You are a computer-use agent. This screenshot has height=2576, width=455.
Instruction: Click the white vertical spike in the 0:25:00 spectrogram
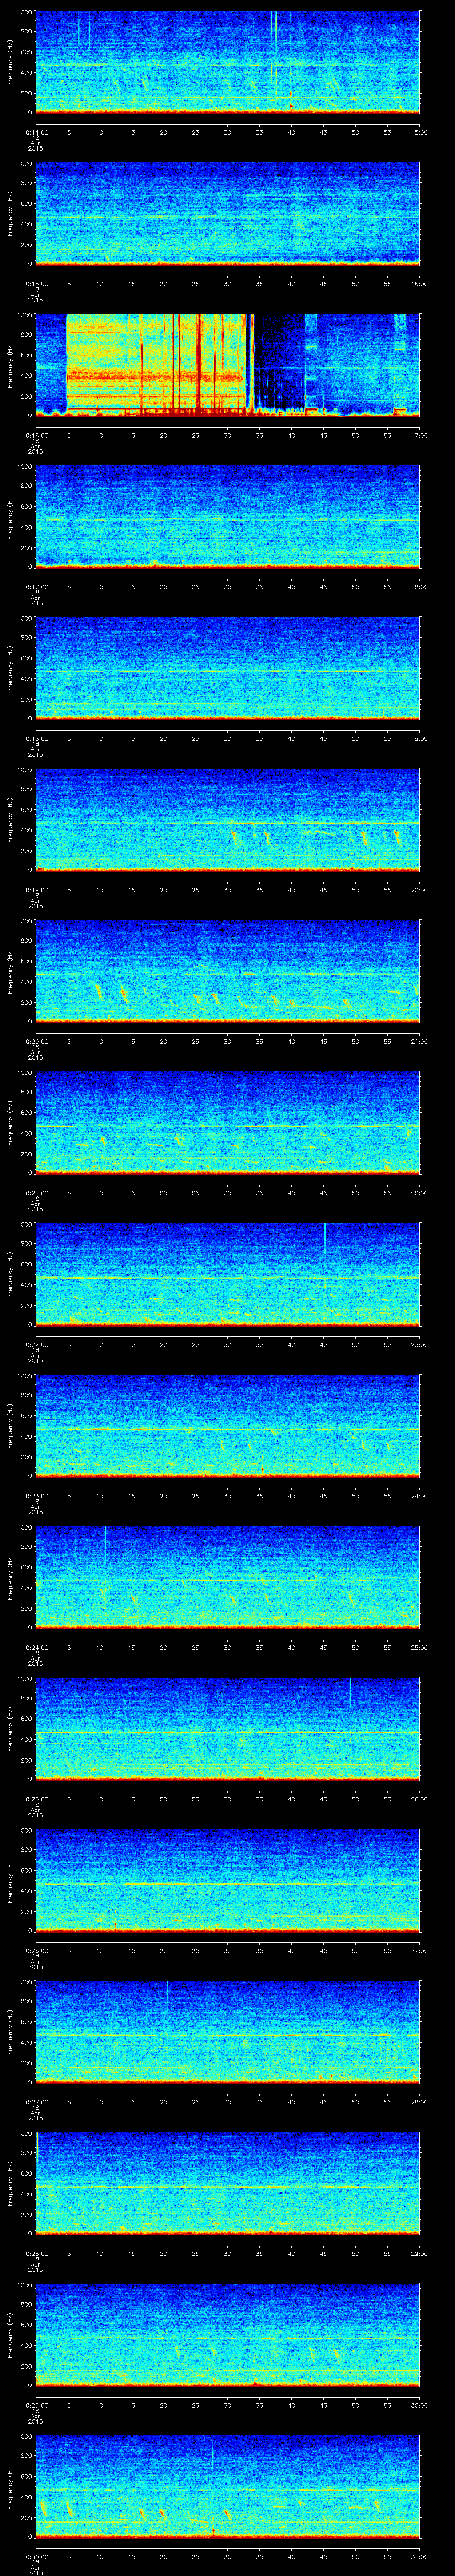click(350, 1692)
